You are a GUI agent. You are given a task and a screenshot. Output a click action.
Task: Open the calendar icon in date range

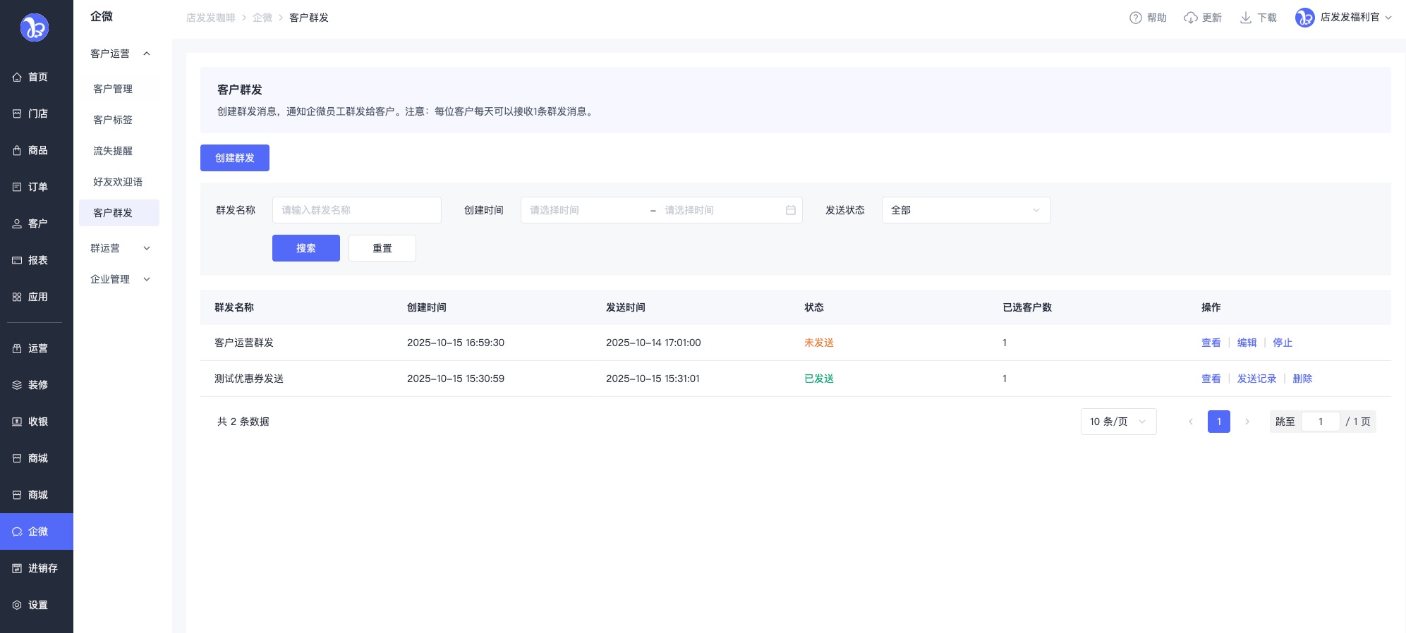point(790,210)
